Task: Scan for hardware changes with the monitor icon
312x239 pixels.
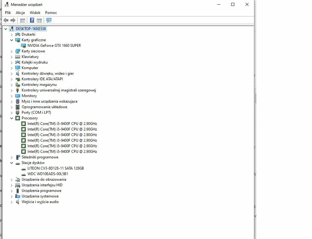Action: pos(49,20)
